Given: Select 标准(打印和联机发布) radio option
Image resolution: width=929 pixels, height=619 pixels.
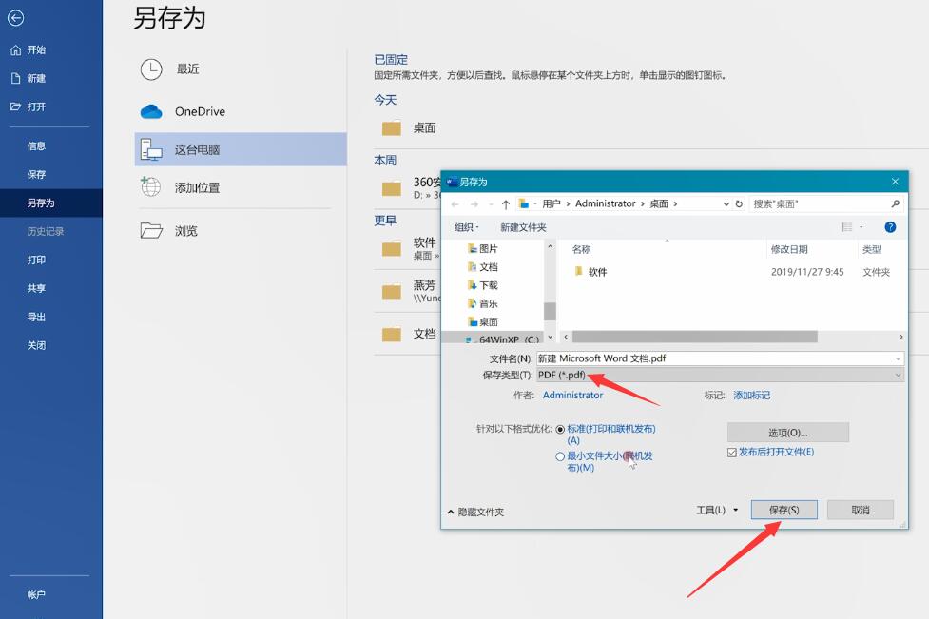Looking at the screenshot, I should pos(560,430).
